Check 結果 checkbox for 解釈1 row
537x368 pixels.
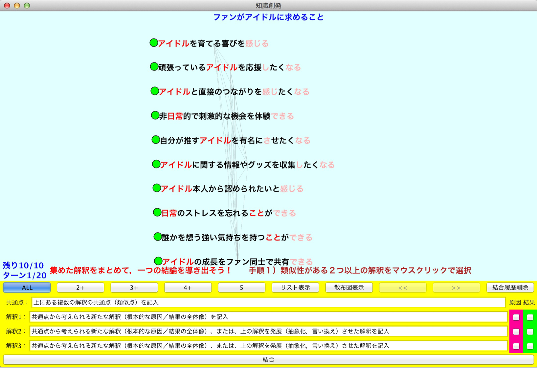tap(530, 317)
